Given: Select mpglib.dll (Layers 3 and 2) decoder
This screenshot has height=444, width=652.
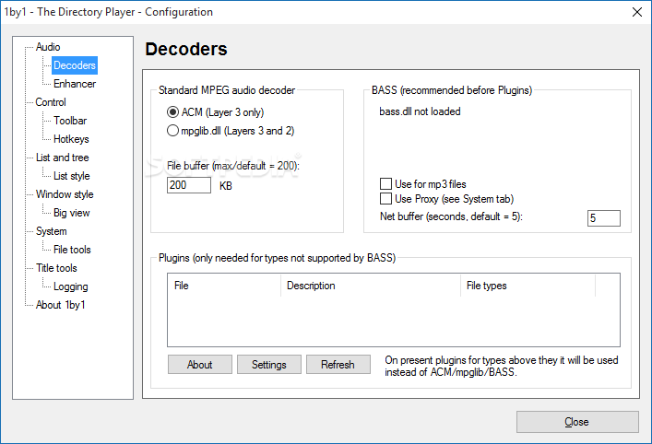Looking at the screenshot, I should (x=231, y=131).
